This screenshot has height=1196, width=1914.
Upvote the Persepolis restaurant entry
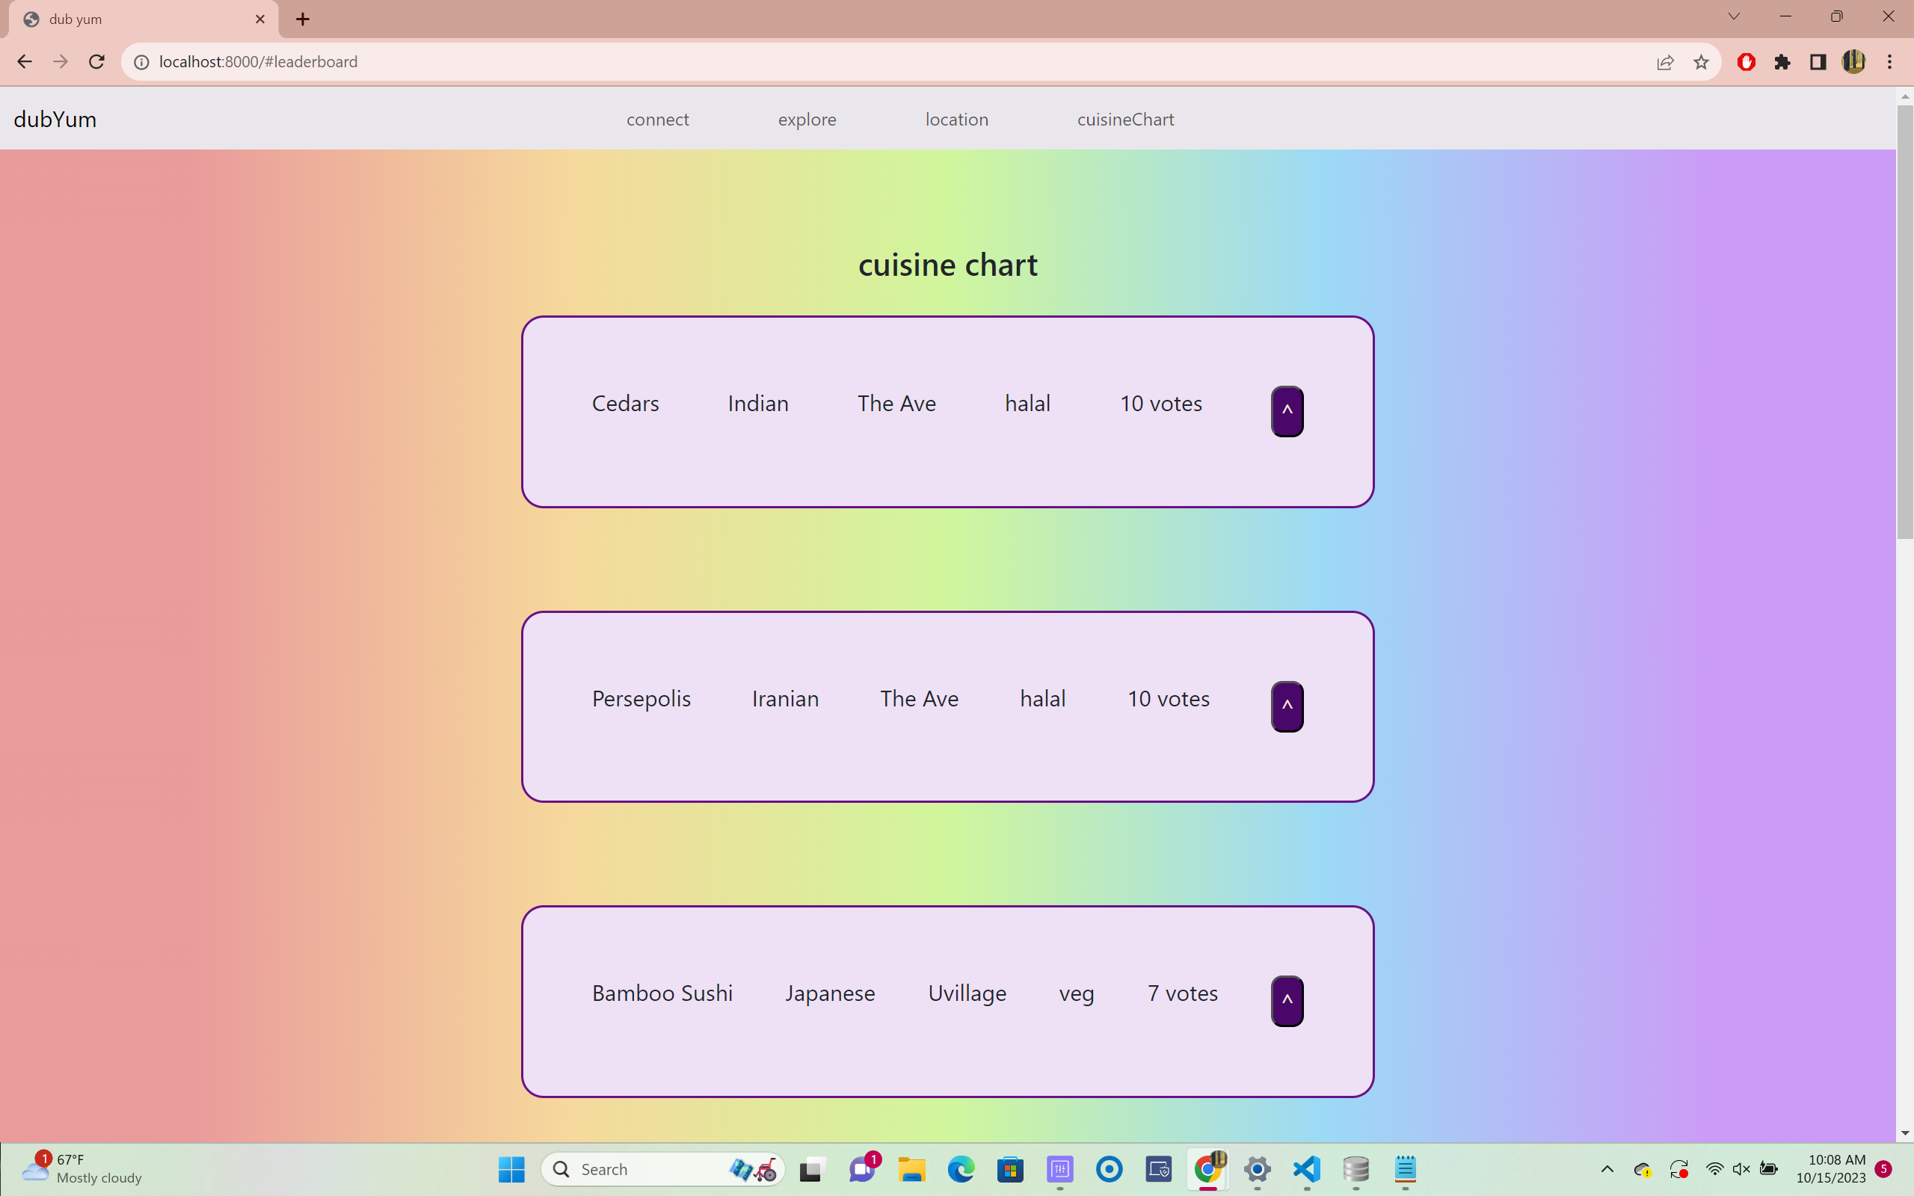click(1287, 706)
